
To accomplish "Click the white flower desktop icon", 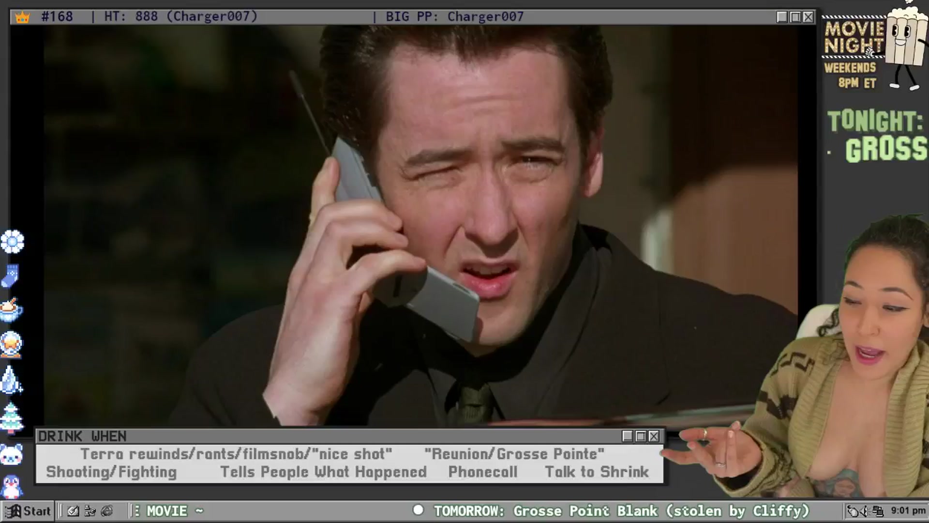I will coord(12,241).
